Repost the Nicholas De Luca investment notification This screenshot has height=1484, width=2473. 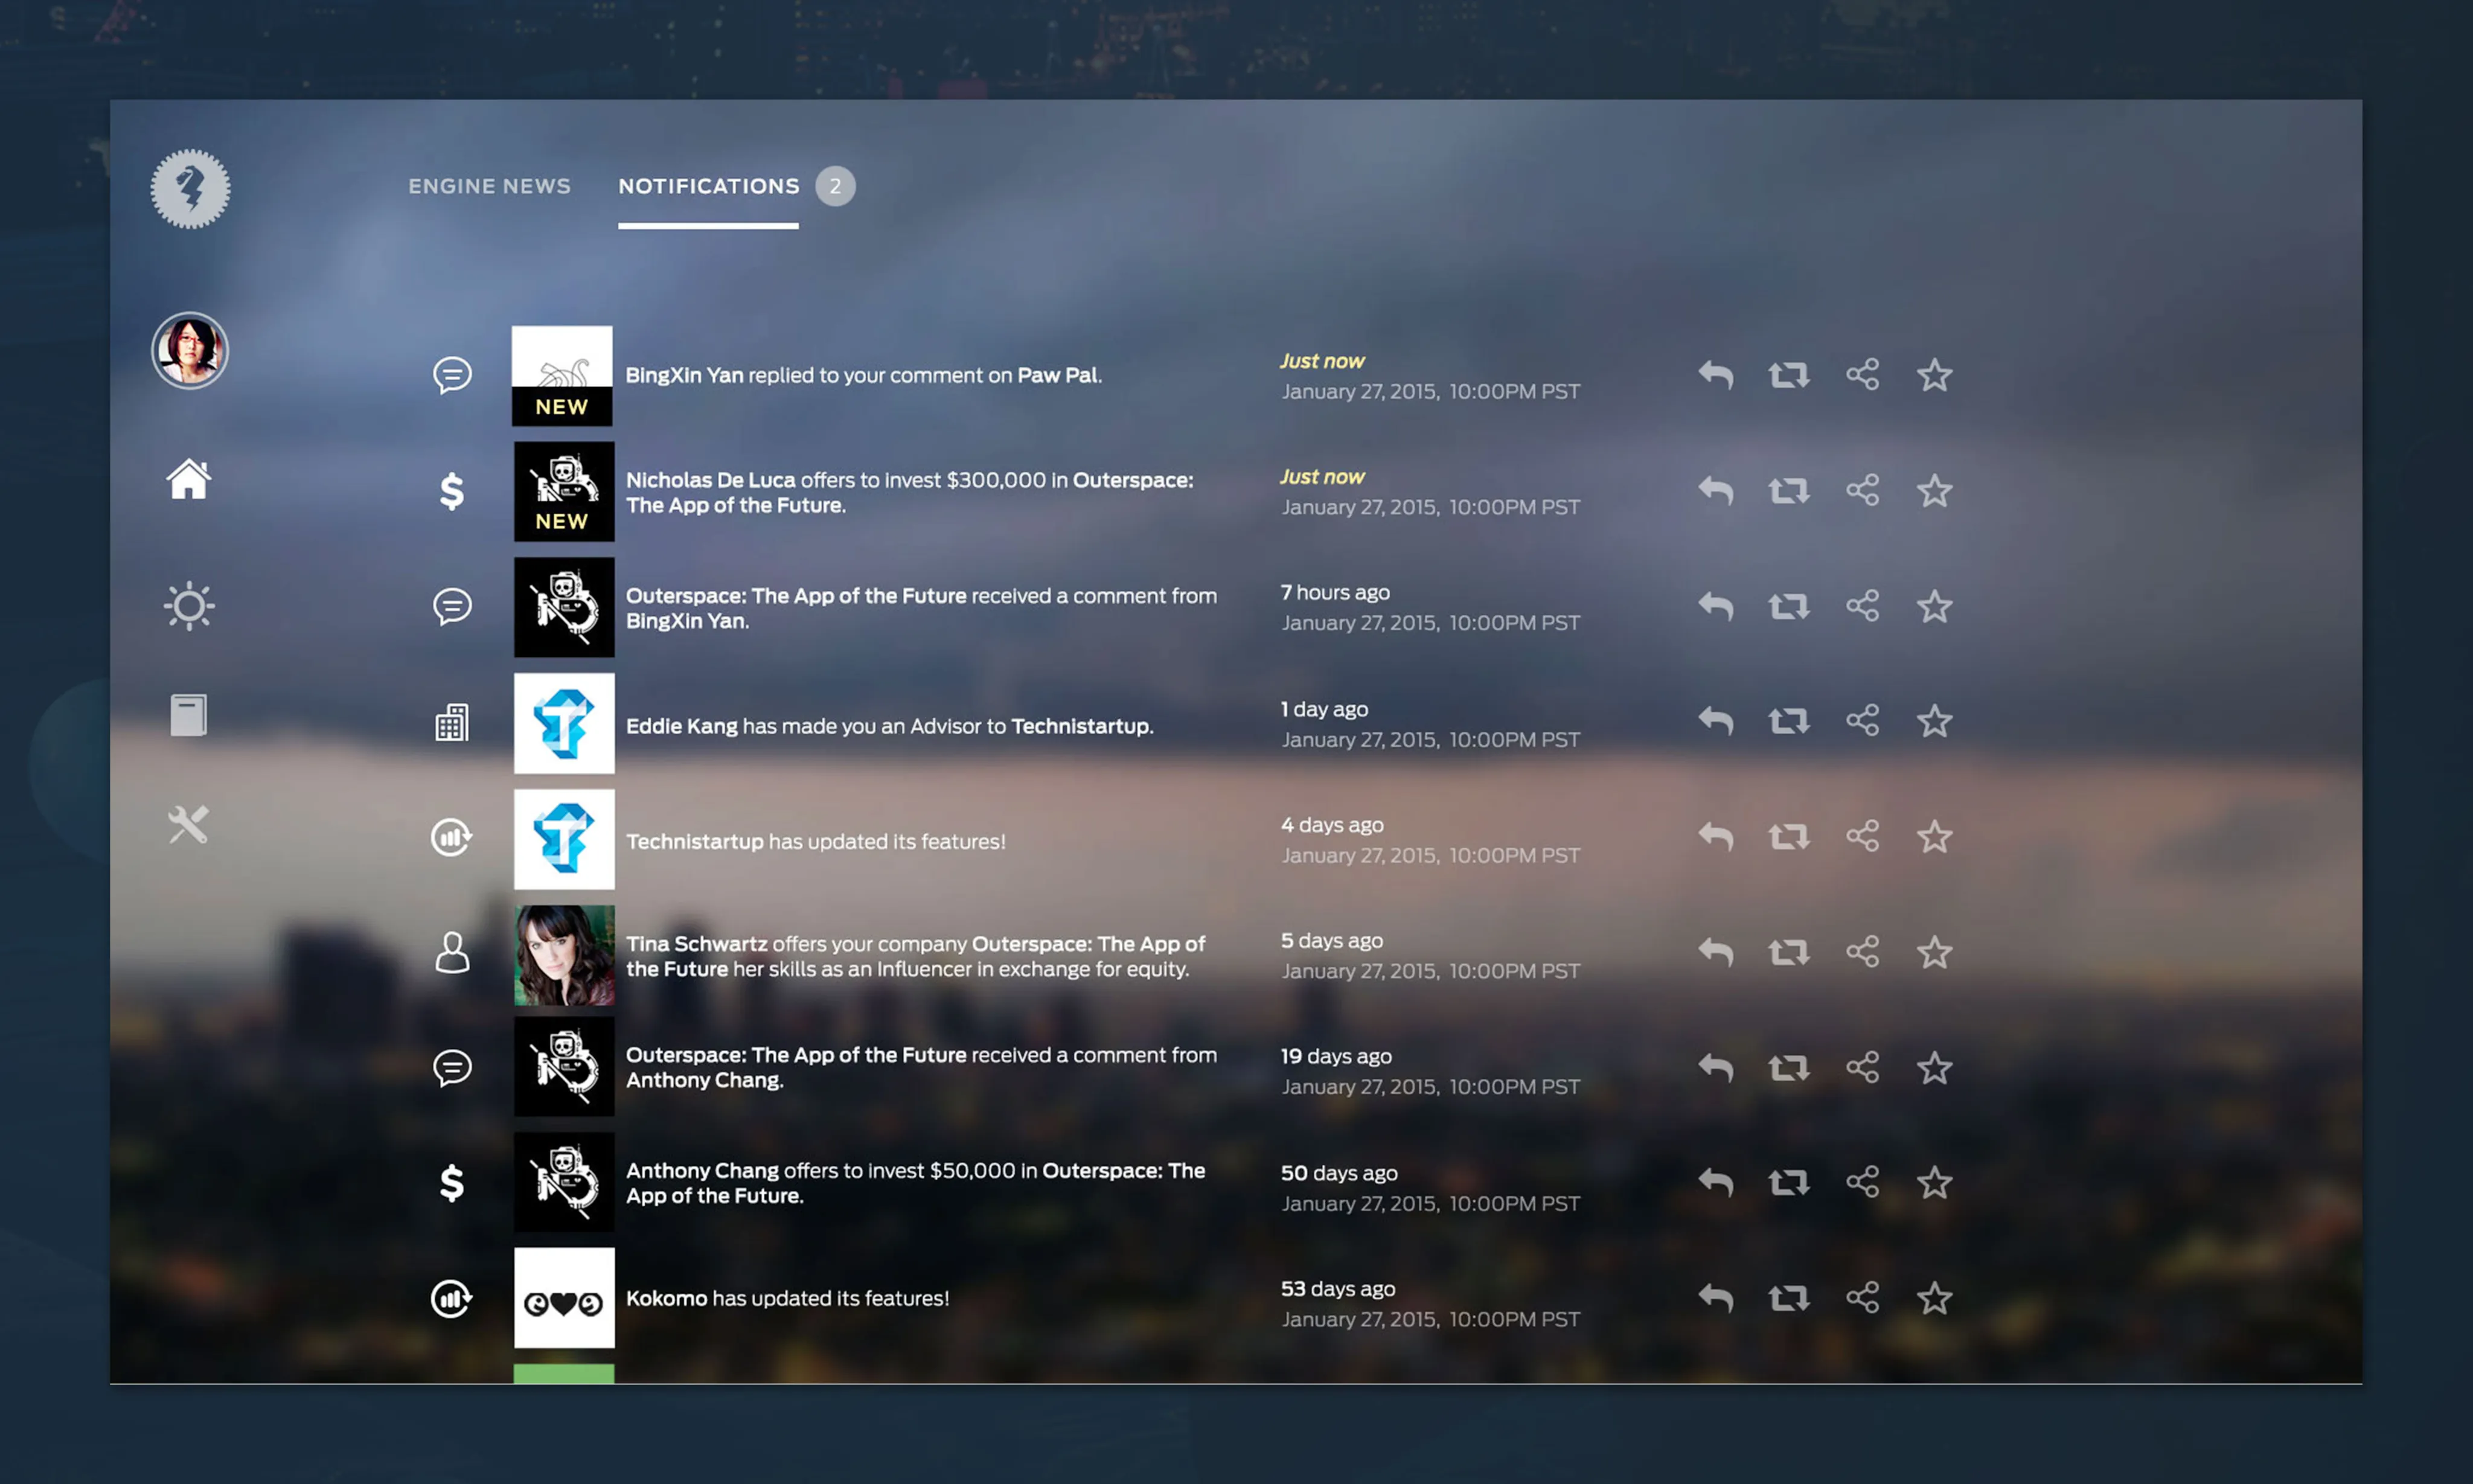1788,491
